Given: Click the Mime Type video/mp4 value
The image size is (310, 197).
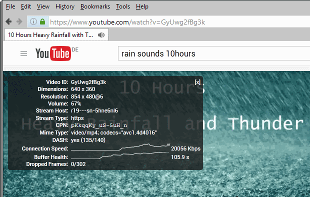Looking at the screenshot, I should (114, 132).
